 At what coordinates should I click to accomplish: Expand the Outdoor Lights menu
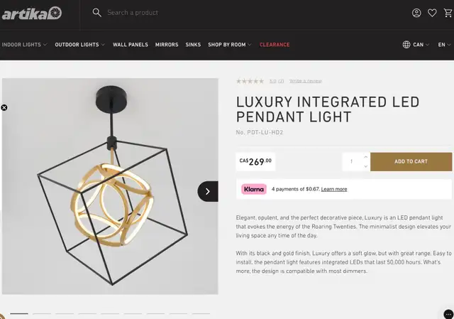click(x=79, y=45)
